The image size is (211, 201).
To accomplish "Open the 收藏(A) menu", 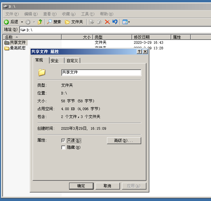I will point(69,14).
